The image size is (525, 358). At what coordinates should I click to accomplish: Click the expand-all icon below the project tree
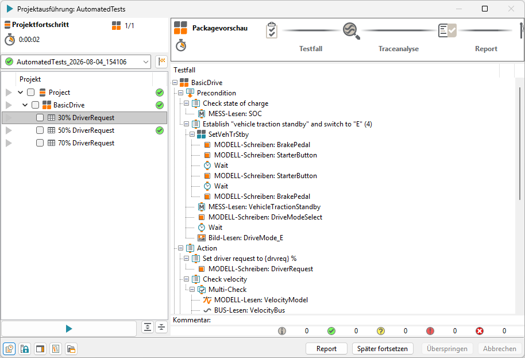tap(148, 327)
